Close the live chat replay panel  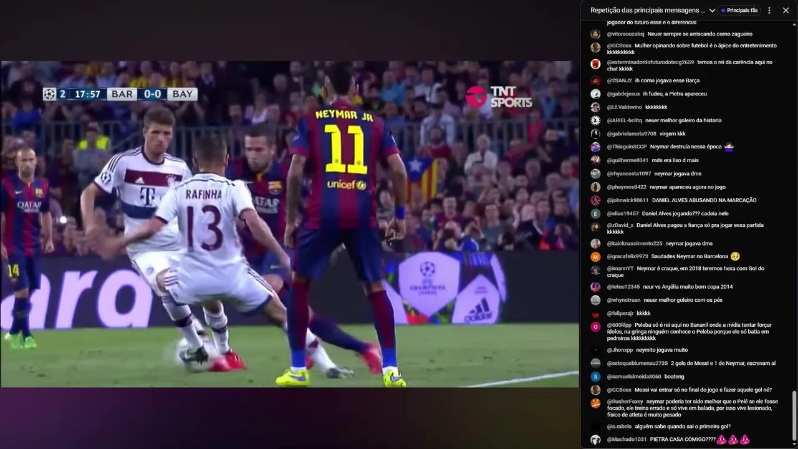(786, 11)
